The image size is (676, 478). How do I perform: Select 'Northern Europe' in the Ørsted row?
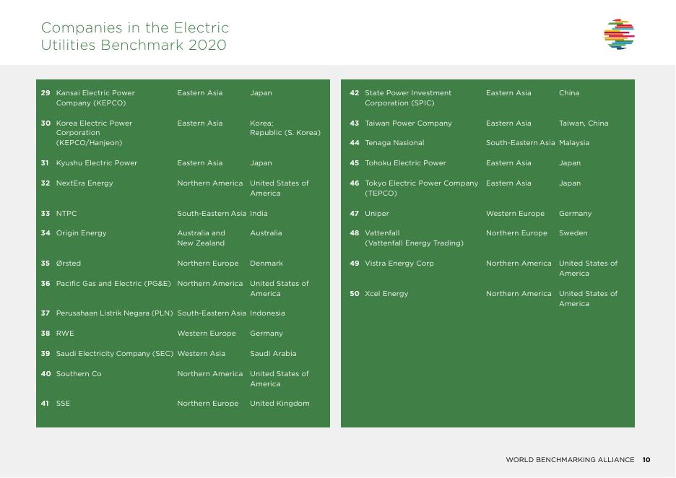coord(207,264)
